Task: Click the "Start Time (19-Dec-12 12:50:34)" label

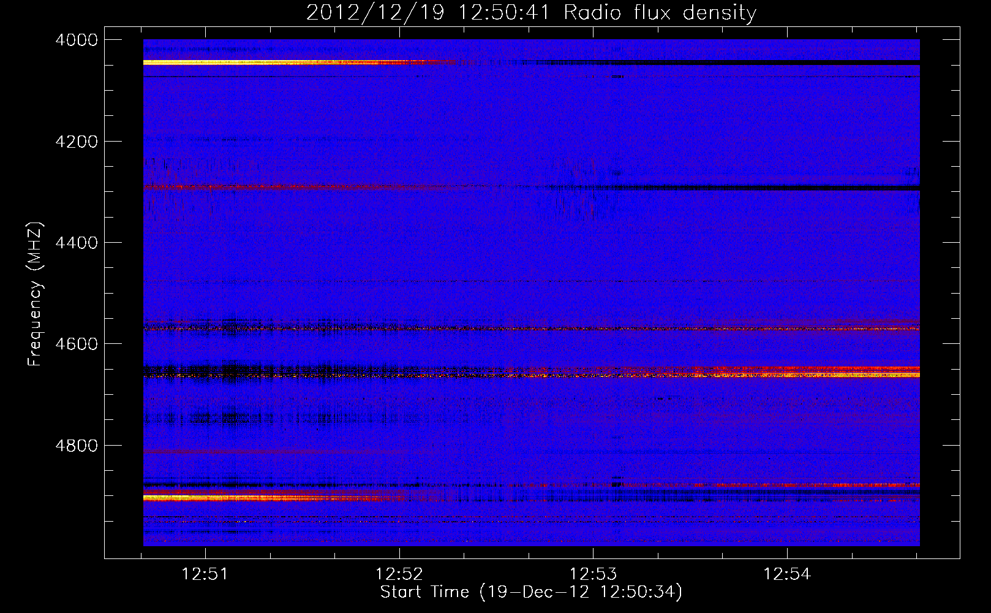Action: pos(531,592)
